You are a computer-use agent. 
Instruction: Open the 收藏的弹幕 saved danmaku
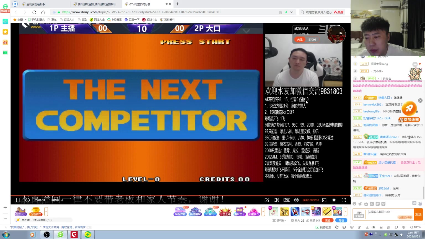tap(405, 217)
